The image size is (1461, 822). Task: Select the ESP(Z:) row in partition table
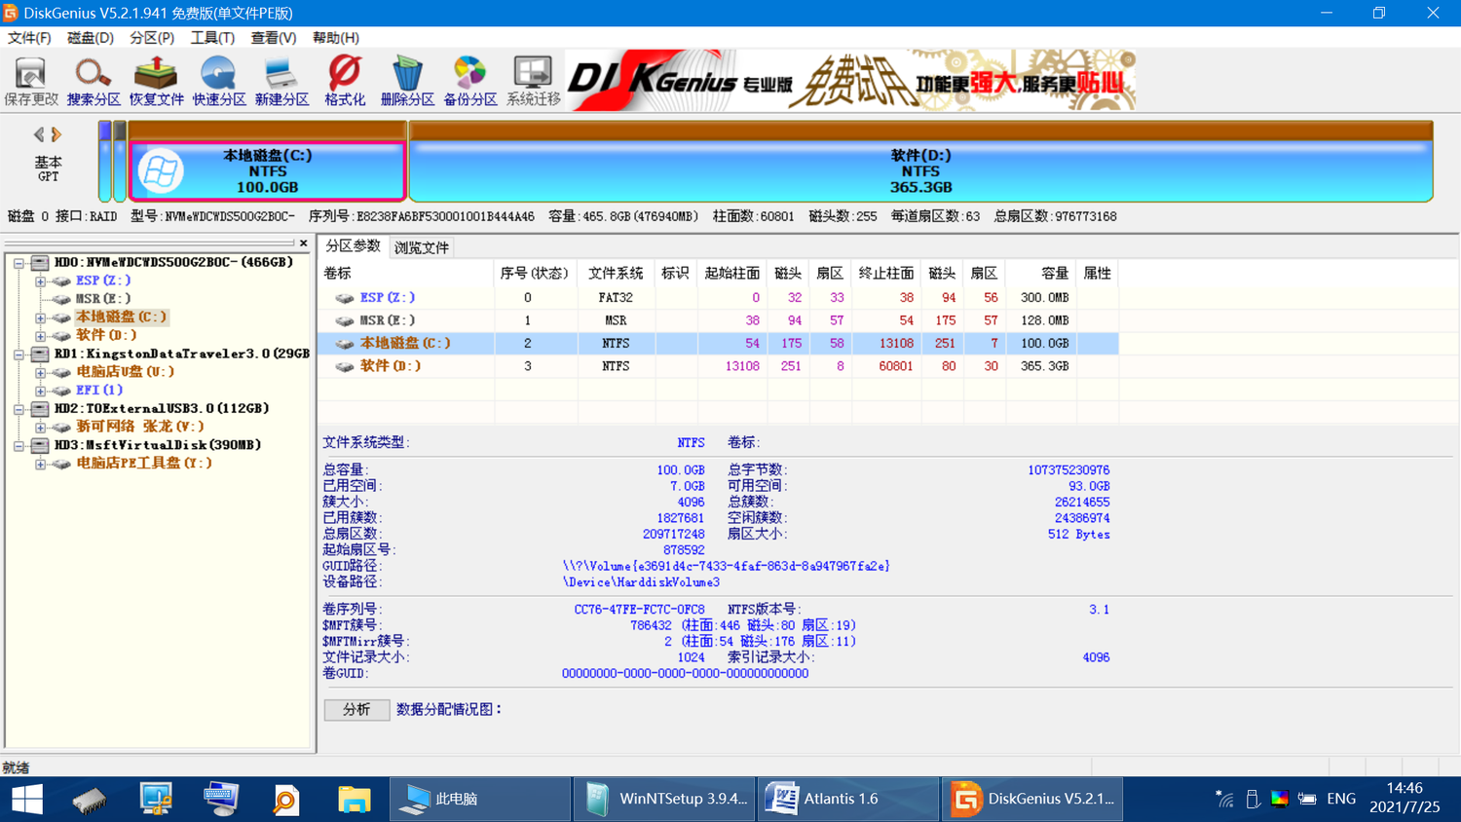tap(718, 298)
